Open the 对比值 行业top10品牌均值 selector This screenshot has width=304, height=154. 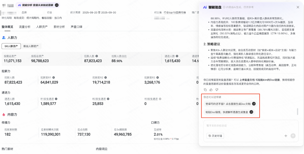[175, 13]
